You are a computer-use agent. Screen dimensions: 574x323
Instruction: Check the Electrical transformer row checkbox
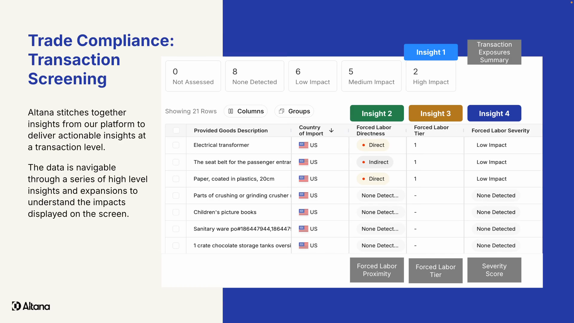tap(176, 145)
